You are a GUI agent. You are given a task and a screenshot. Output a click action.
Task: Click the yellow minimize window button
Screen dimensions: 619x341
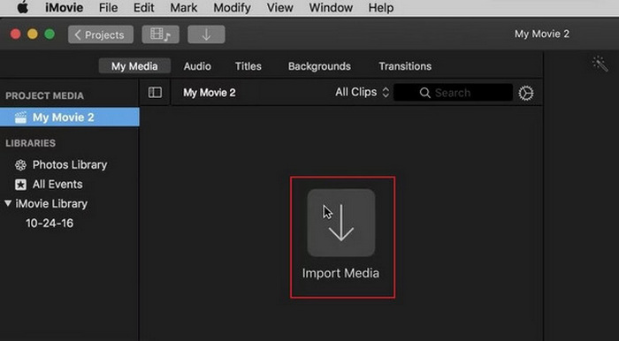pyautogui.click(x=33, y=34)
